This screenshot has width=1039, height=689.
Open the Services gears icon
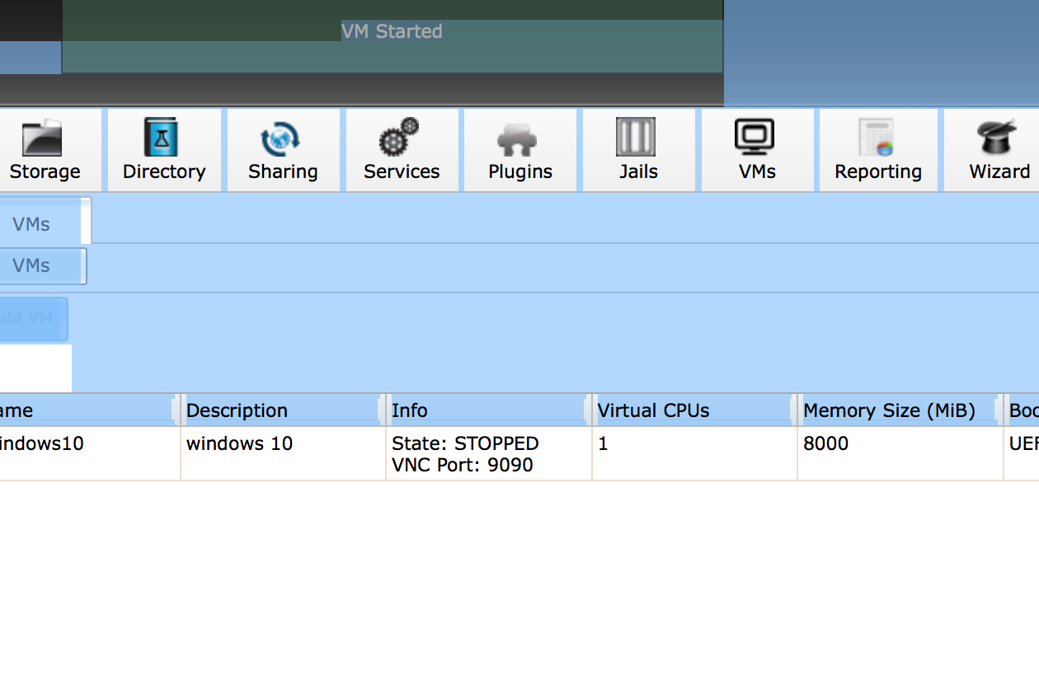point(399,137)
